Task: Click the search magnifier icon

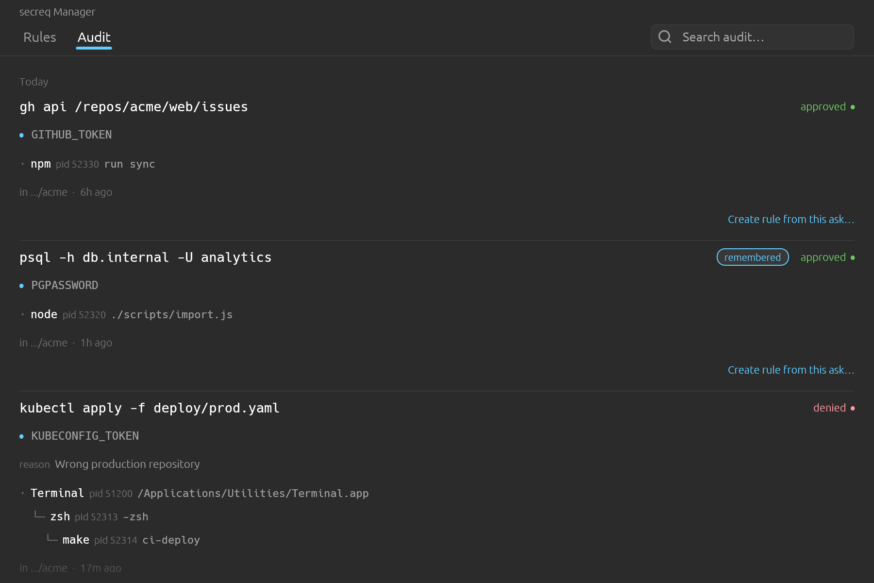Action: (665, 37)
